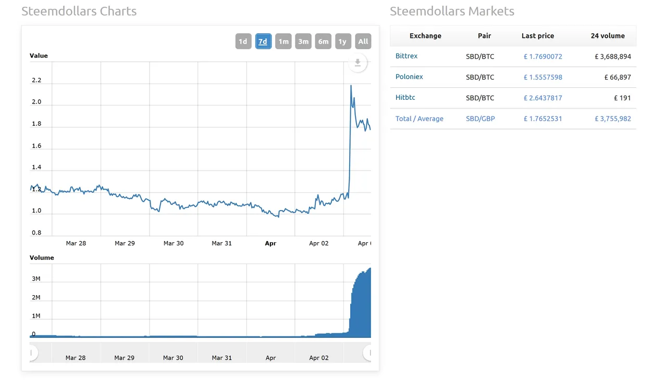Click the Last price column header

(x=538, y=36)
